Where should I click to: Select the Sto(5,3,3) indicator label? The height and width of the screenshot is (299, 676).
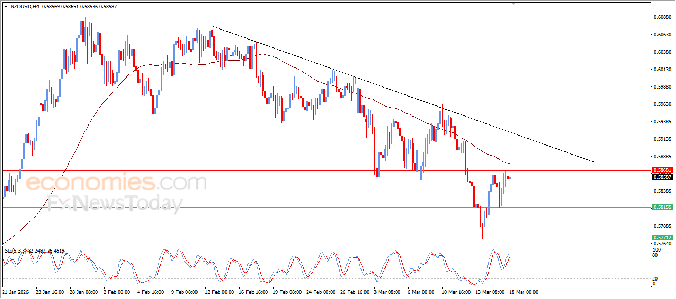34,251
